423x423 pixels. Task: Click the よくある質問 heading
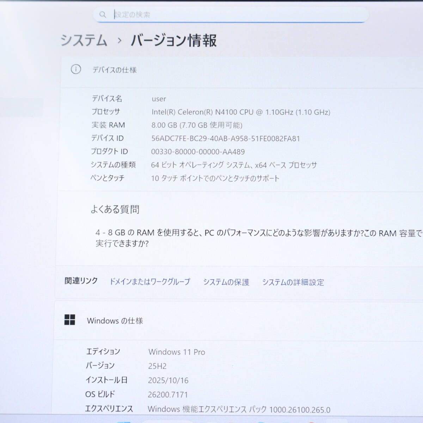[x=115, y=209]
